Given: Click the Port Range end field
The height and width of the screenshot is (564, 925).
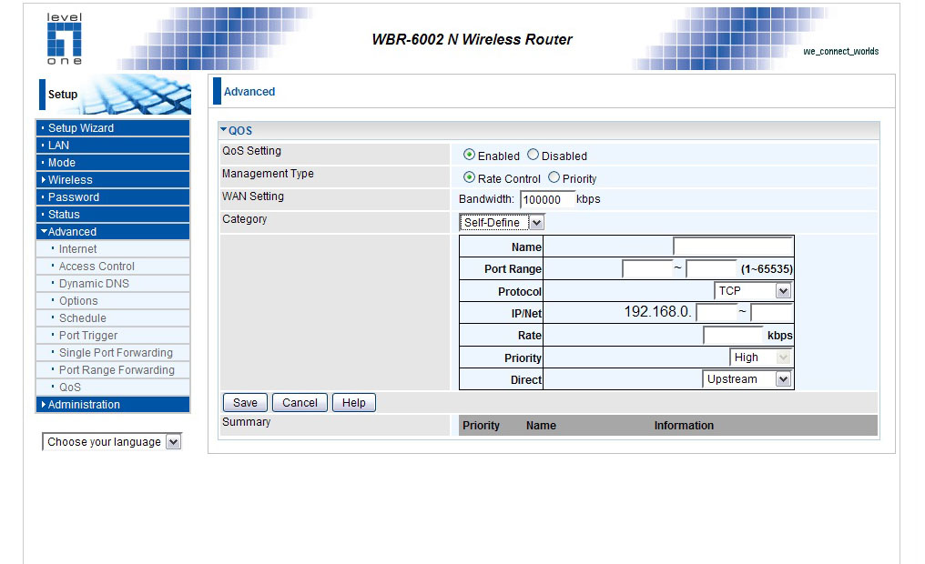Looking at the screenshot, I should click(711, 268).
